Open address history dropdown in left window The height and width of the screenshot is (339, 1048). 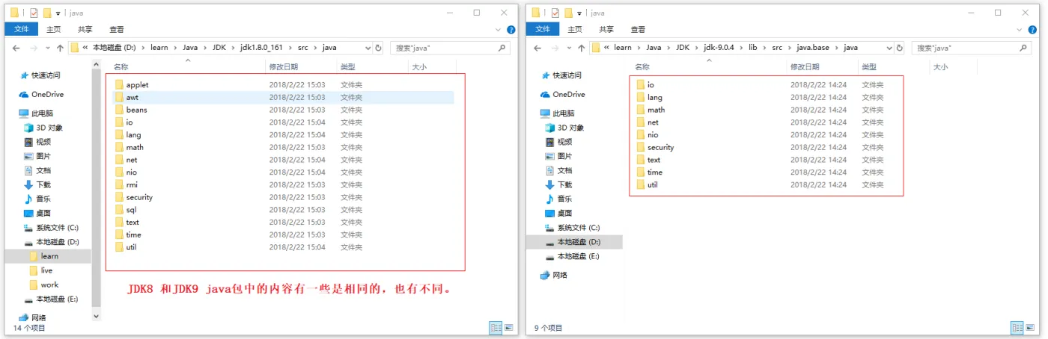coord(367,48)
